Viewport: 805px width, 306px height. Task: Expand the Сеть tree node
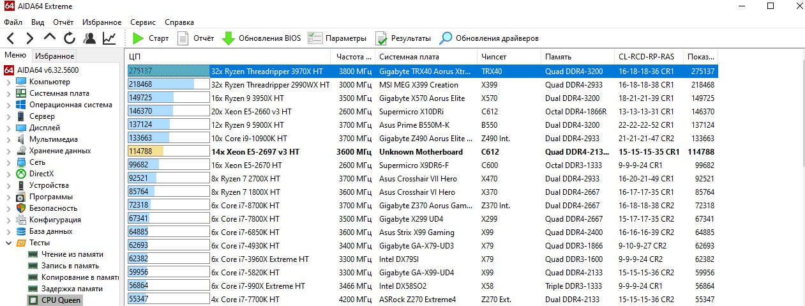pos(8,162)
